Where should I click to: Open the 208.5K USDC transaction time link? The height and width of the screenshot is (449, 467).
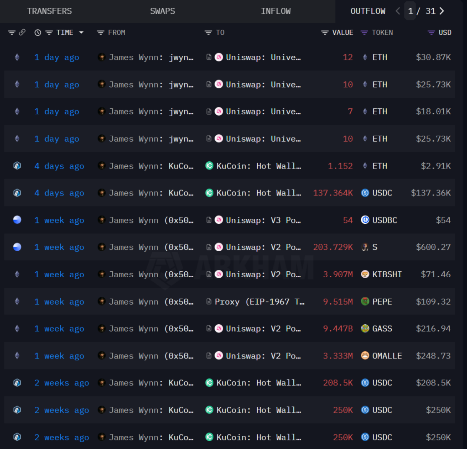(x=62, y=383)
